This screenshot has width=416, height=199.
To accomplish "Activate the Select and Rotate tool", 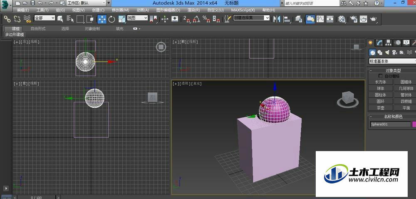I will tap(111, 19).
